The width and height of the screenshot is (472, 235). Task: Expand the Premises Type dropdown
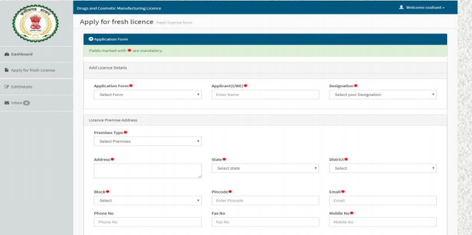(x=147, y=141)
